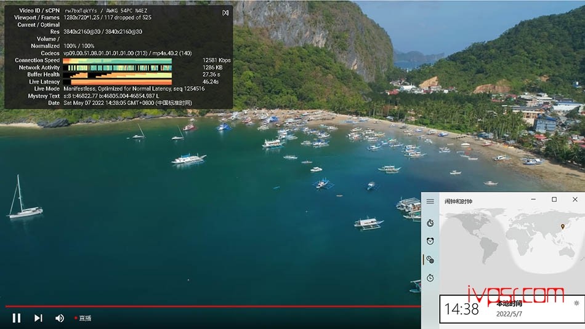Image resolution: width=585 pixels, height=329 pixels.
Task: Mute the video volume
Action: pyautogui.click(x=59, y=318)
